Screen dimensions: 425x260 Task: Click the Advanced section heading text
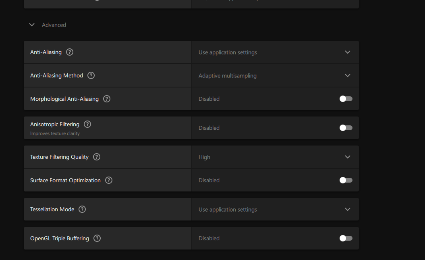pyautogui.click(x=54, y=25)
